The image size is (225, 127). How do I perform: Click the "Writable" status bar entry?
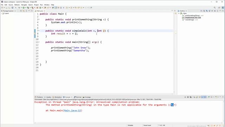pos(130,126)
